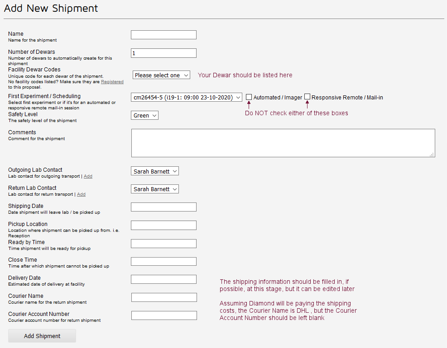The height and width of the screenshot is (348, 447).
Task: Click the Add Shipment button
Action: 42,336
